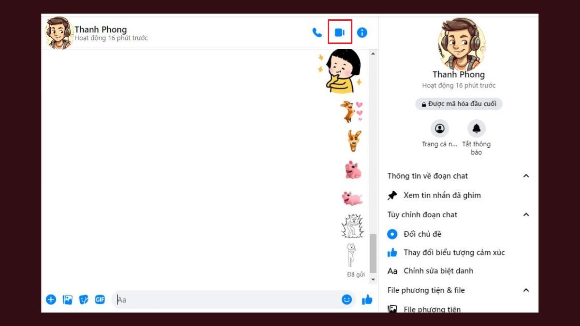Send a thumbs-up like

pos(367,299)
